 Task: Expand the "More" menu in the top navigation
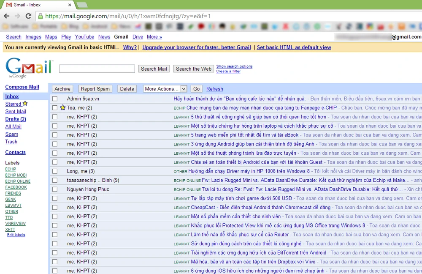click(154, 37)
